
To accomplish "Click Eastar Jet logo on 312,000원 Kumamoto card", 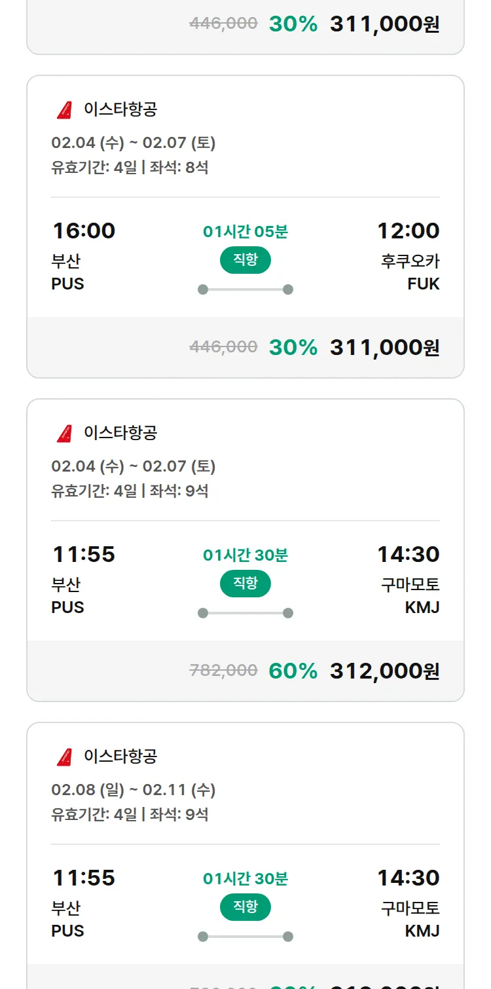I will 64,434.
